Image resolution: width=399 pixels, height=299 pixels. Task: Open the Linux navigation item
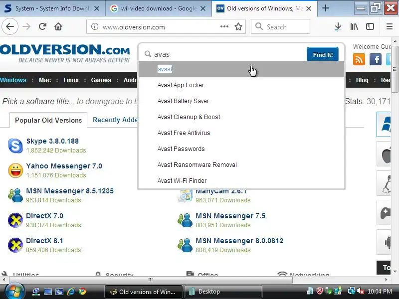click(71, 80)
